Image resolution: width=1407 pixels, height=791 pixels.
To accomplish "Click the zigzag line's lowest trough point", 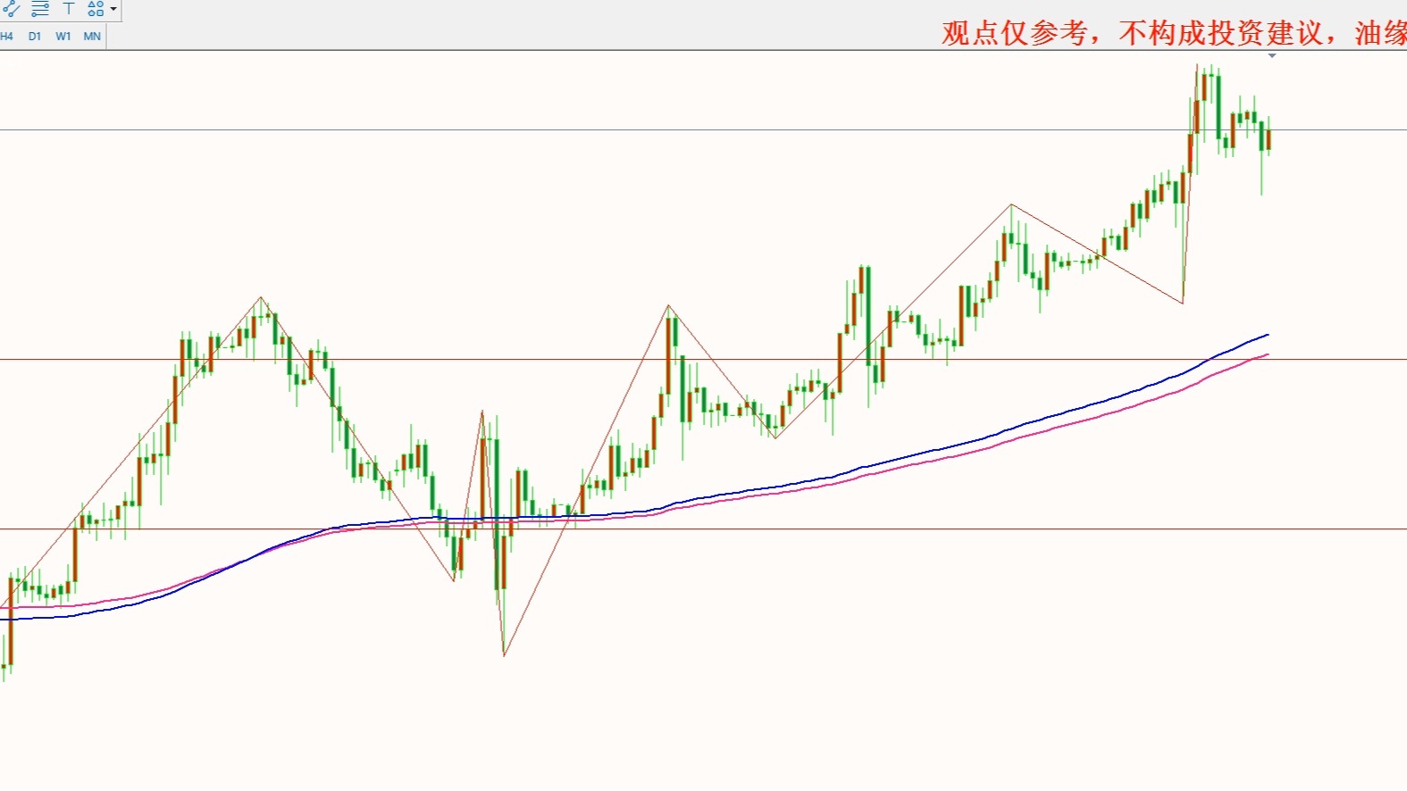I will coord(504,656).
